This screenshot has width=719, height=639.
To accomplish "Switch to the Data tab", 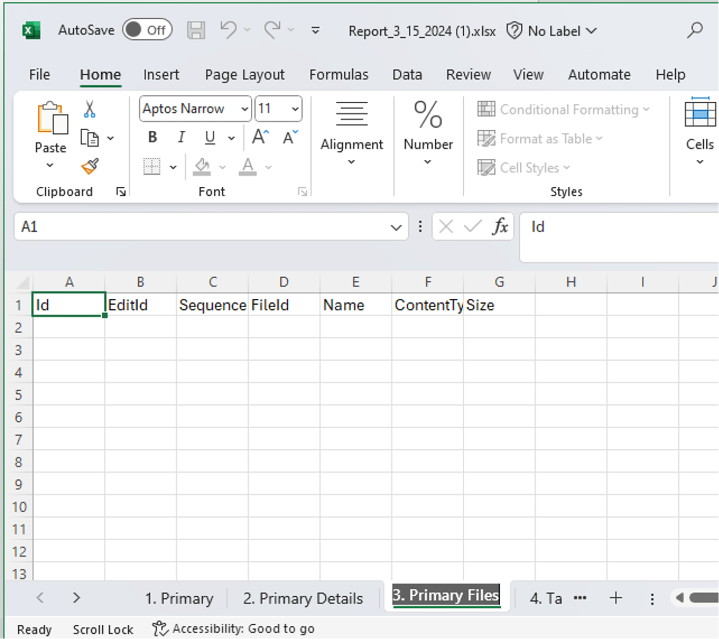I will 407,75.
